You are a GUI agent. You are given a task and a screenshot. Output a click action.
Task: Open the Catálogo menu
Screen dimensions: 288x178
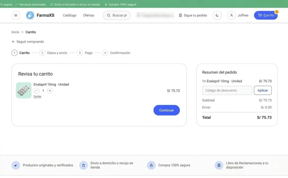point(70,15)
